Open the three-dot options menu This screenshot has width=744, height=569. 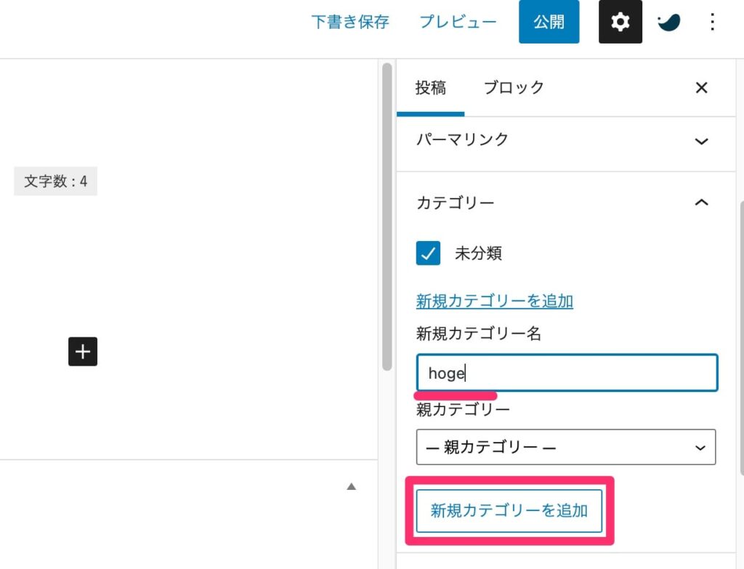pyautogui.click(x=712, y=22)
